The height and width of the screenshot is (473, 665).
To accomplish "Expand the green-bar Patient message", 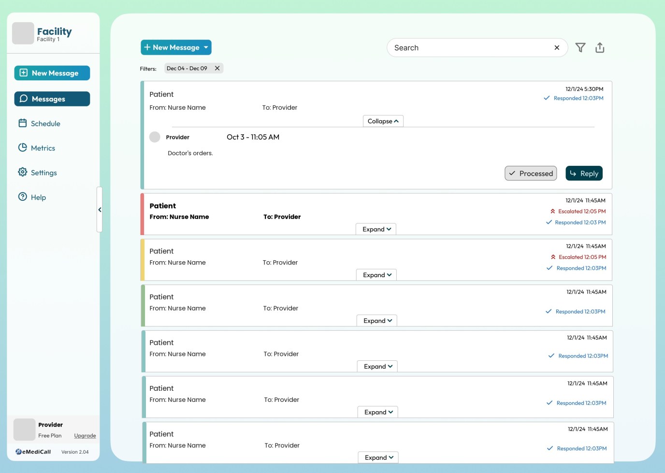I will 377,321.
